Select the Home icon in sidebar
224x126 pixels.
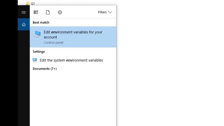pos(24,24)
